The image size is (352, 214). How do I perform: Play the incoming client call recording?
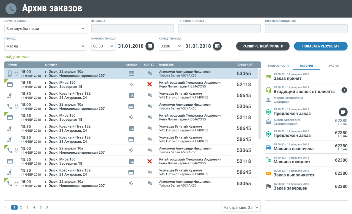[x=344, y=90]
